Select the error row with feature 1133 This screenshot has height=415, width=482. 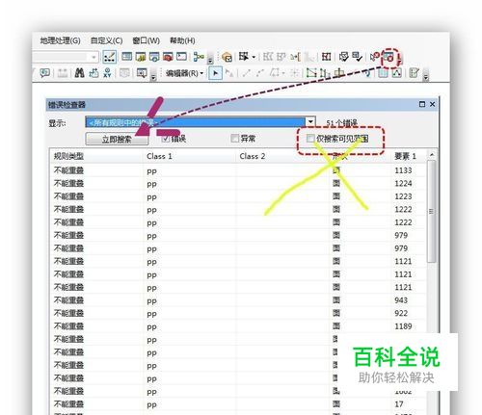tap(238, 170)
